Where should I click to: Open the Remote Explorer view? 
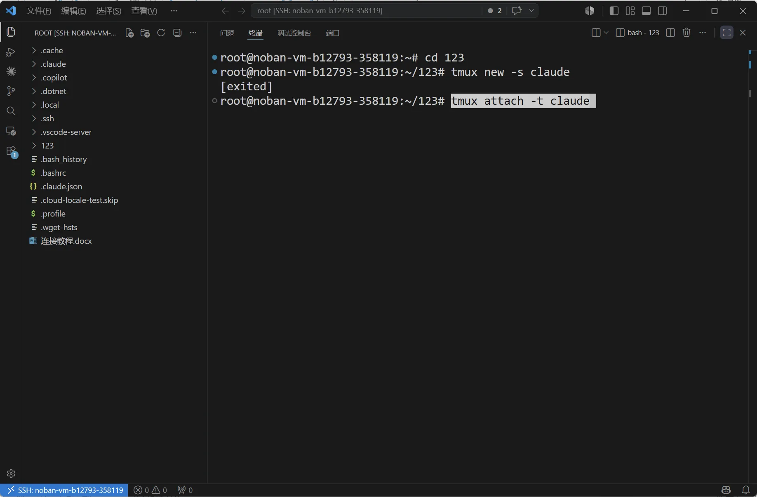coord(11,131)
